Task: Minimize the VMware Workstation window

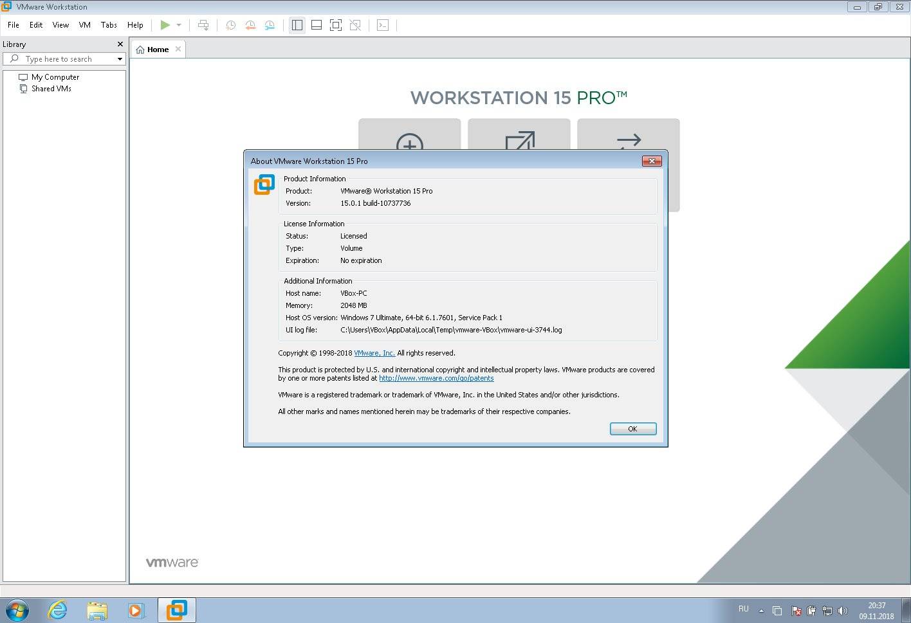Action: point(856,7)
